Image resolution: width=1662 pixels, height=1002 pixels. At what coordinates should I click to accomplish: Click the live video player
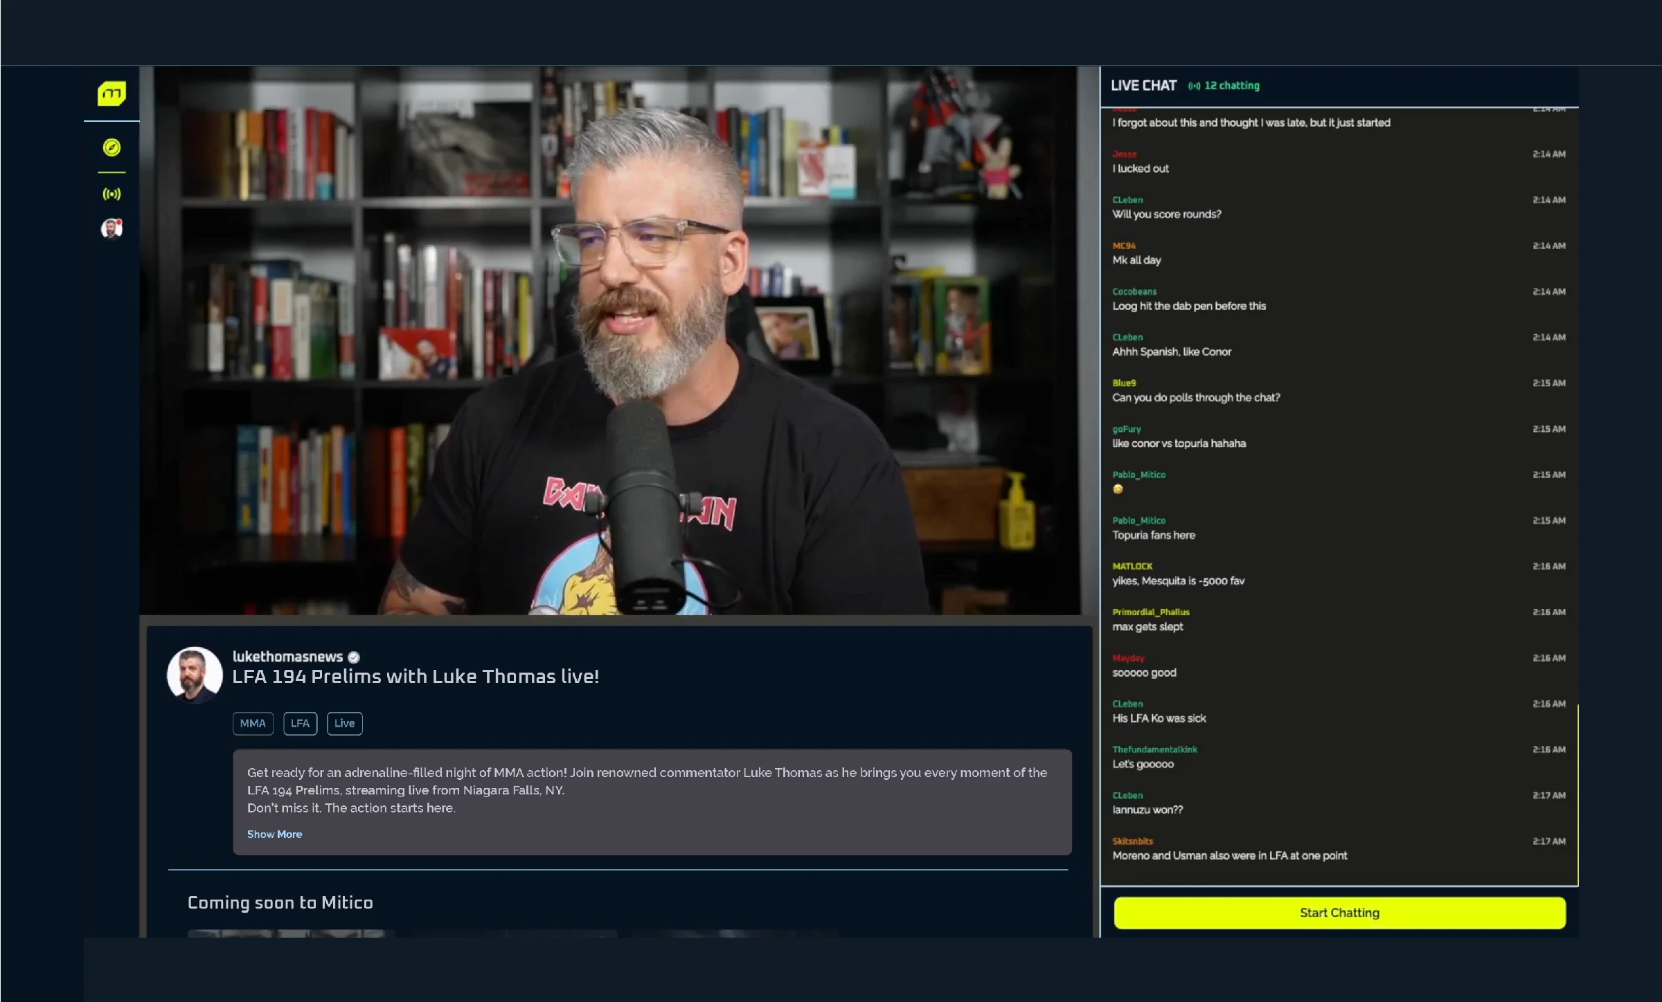click(x=609, y=340)
